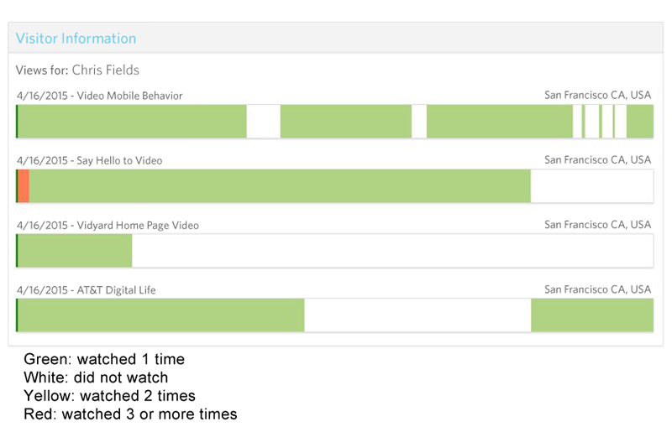Click the white gap in AT&T Digital Life bar
Viewport: 672px width, 427px height.
417,315
